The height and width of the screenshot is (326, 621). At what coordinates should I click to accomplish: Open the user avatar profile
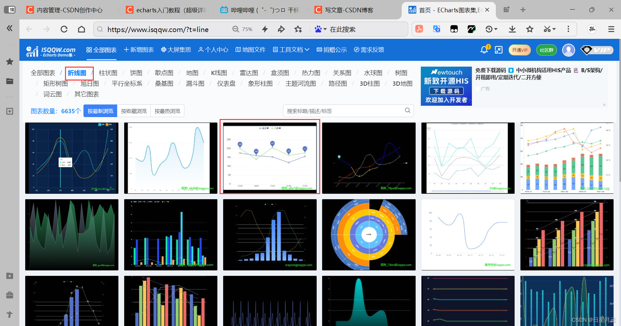569,50
